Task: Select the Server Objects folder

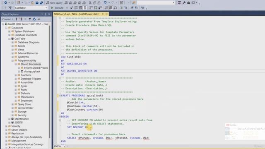Action: pos(19,130)
